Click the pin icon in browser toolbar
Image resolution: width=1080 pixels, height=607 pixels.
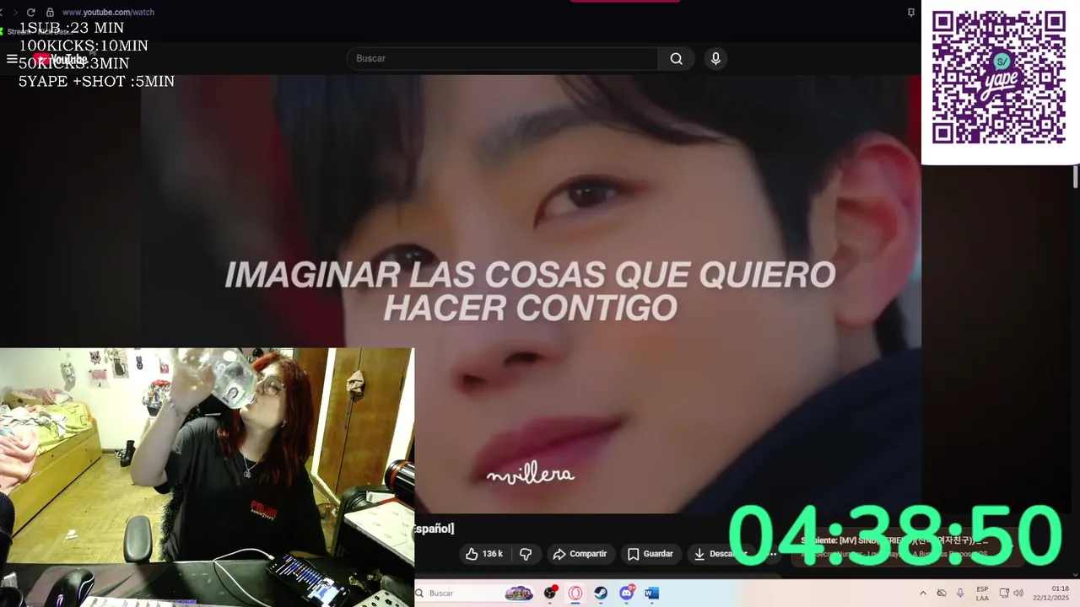[x=911, y=13]
